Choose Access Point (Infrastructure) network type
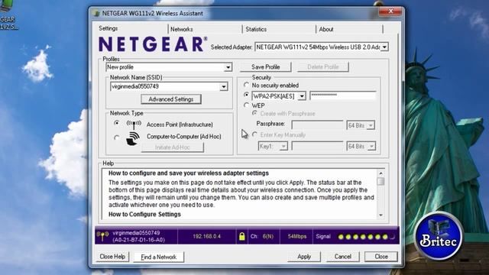 pos(117,123)
